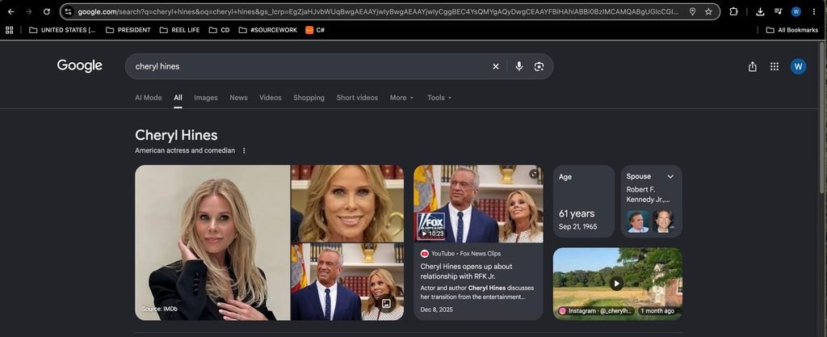The image size is (827, 337).
Task: Open C# bookmark
Action: (315, 30)
